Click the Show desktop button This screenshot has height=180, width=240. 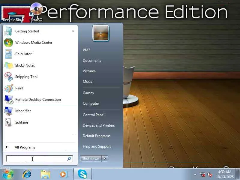238,174
